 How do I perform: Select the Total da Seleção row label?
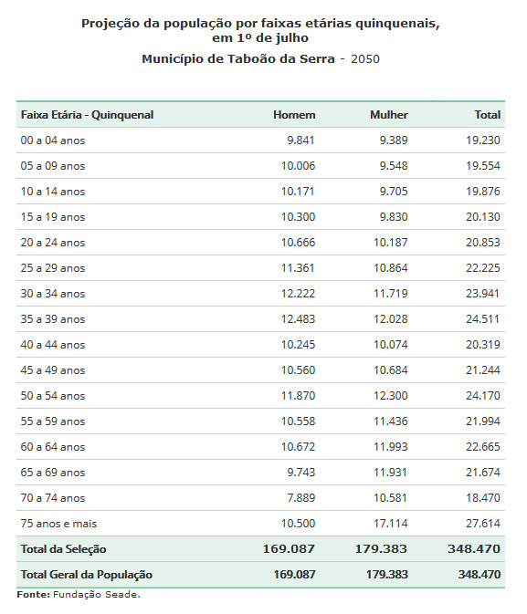pyautogui.click(x=64, y=549)
